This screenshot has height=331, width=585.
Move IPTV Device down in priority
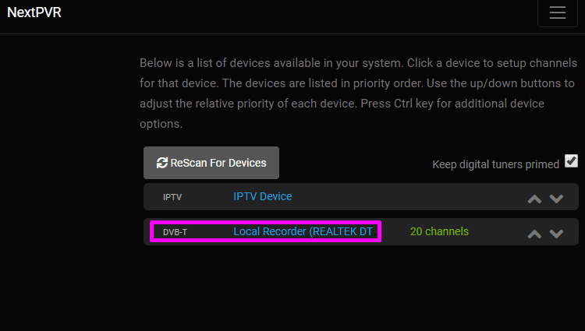pyautogui.click(x=556, y=199)
